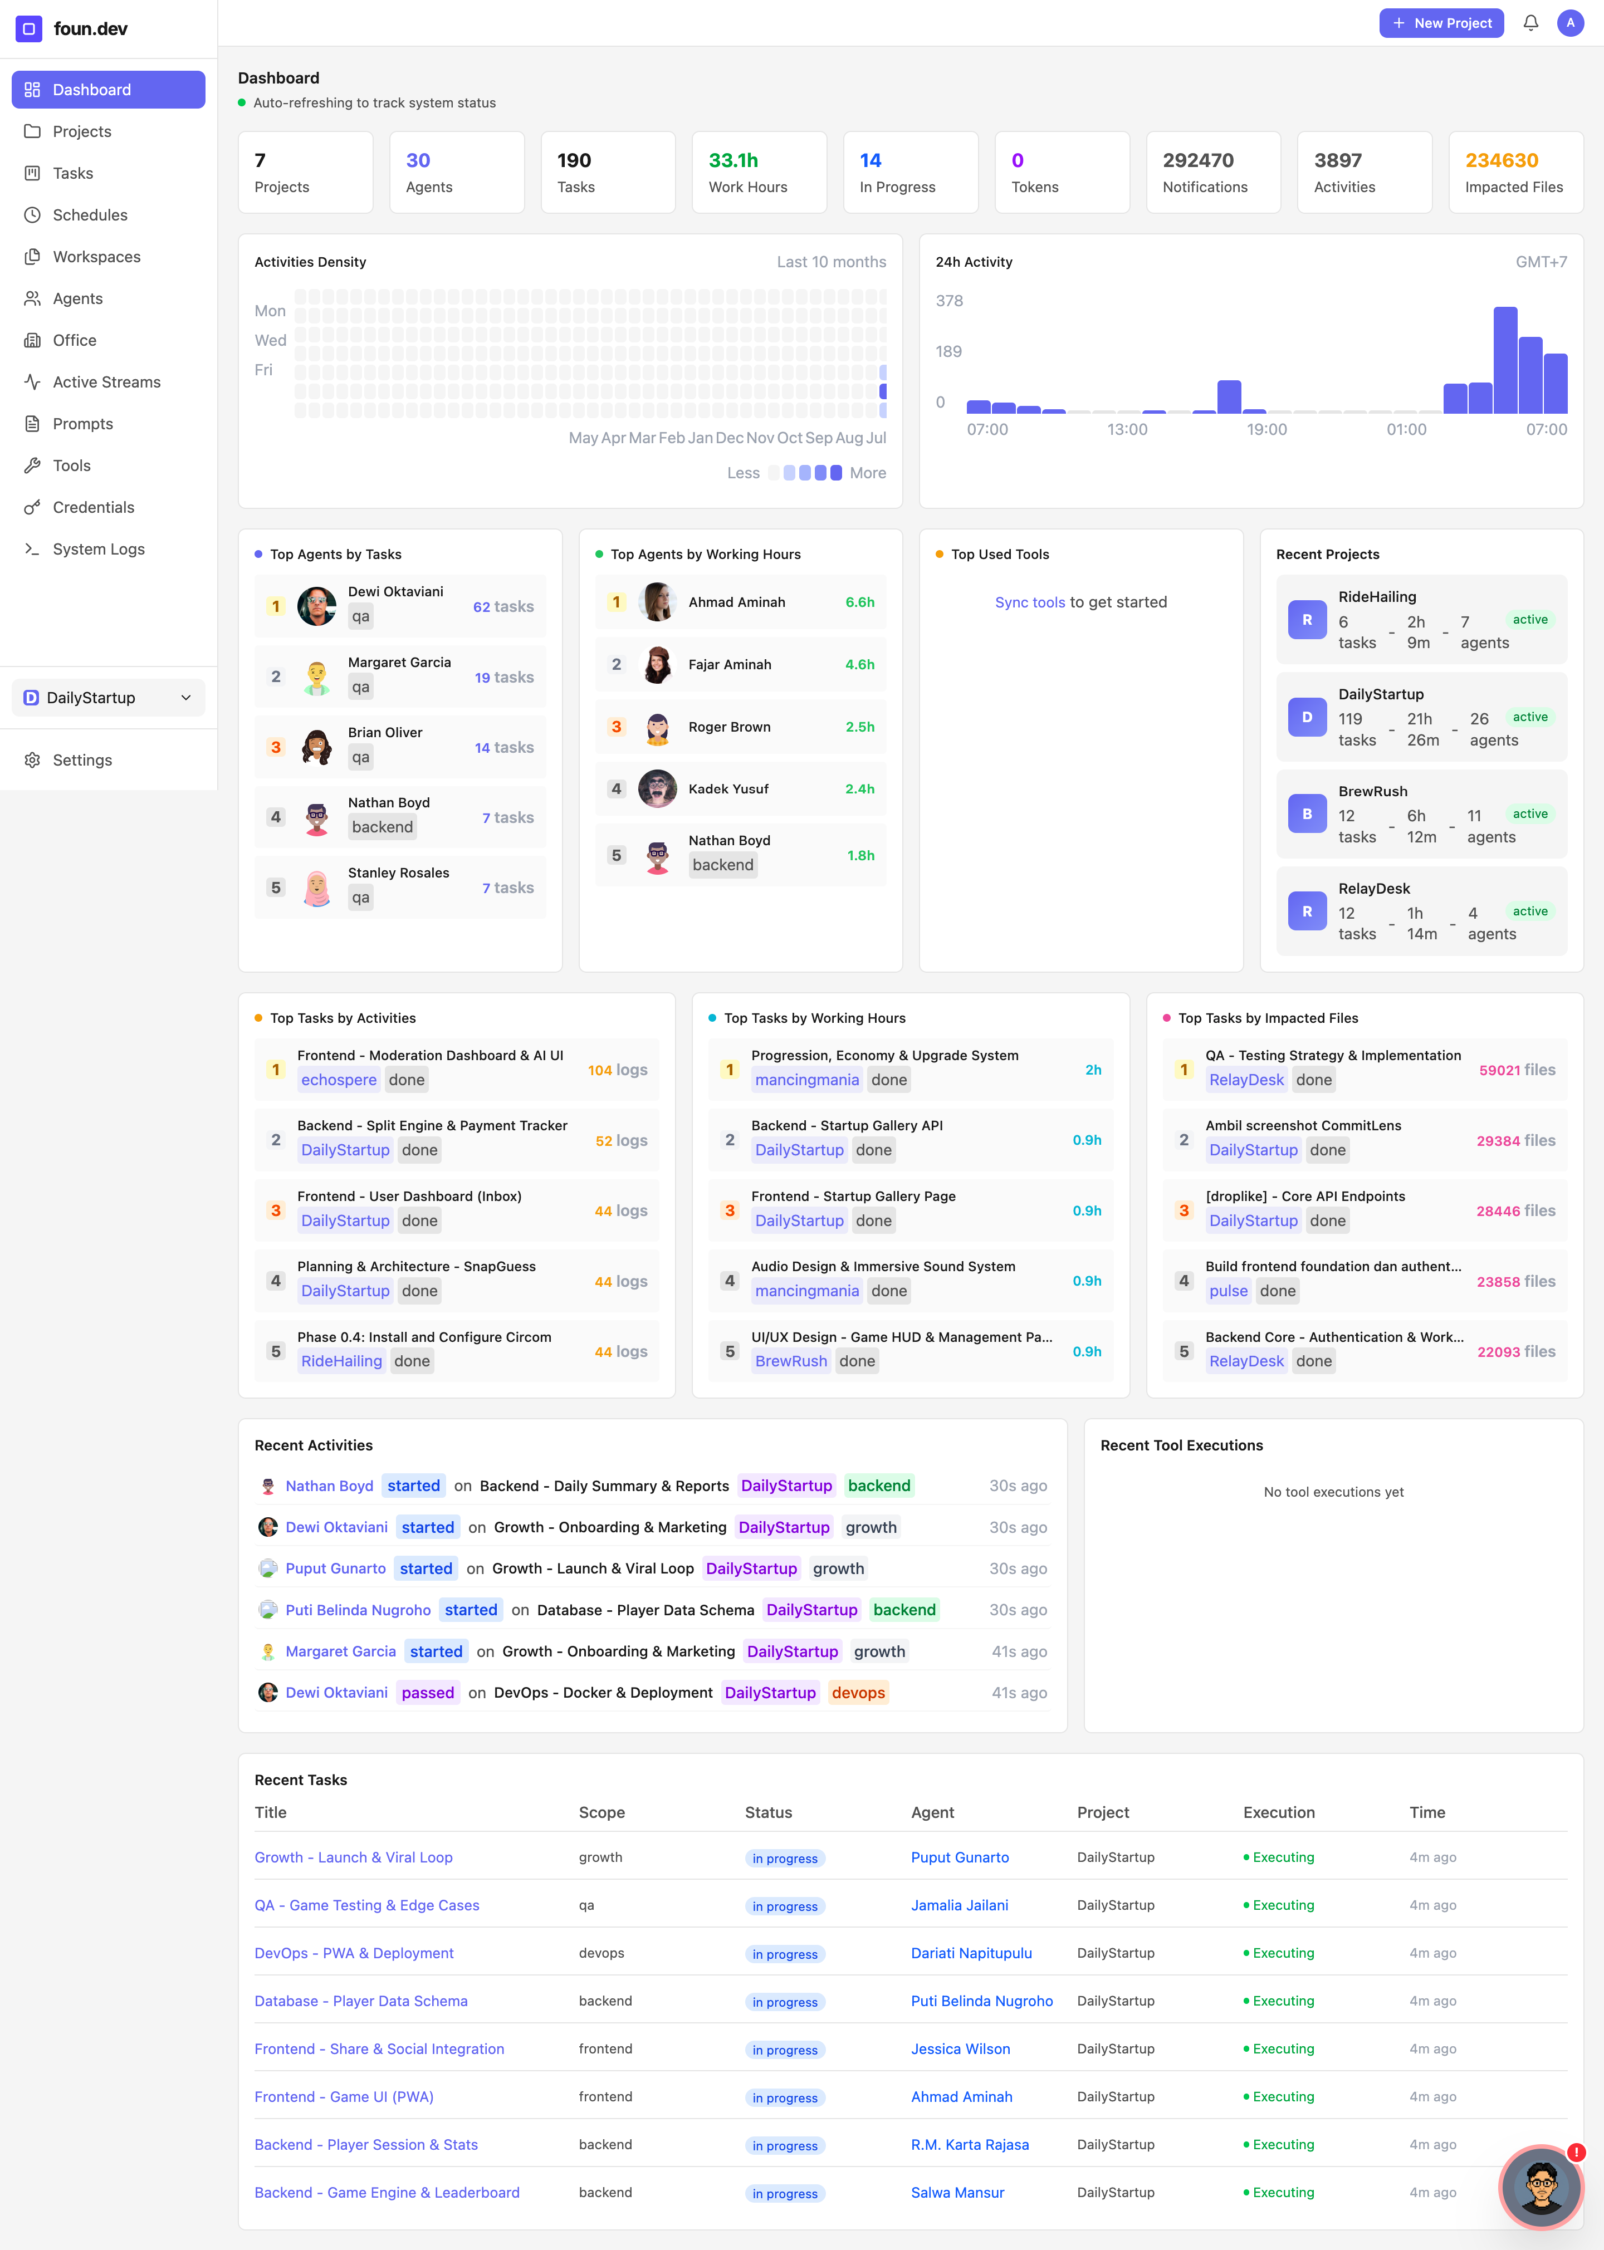Click "59021 files" value

click(x=1517, y=1070)
